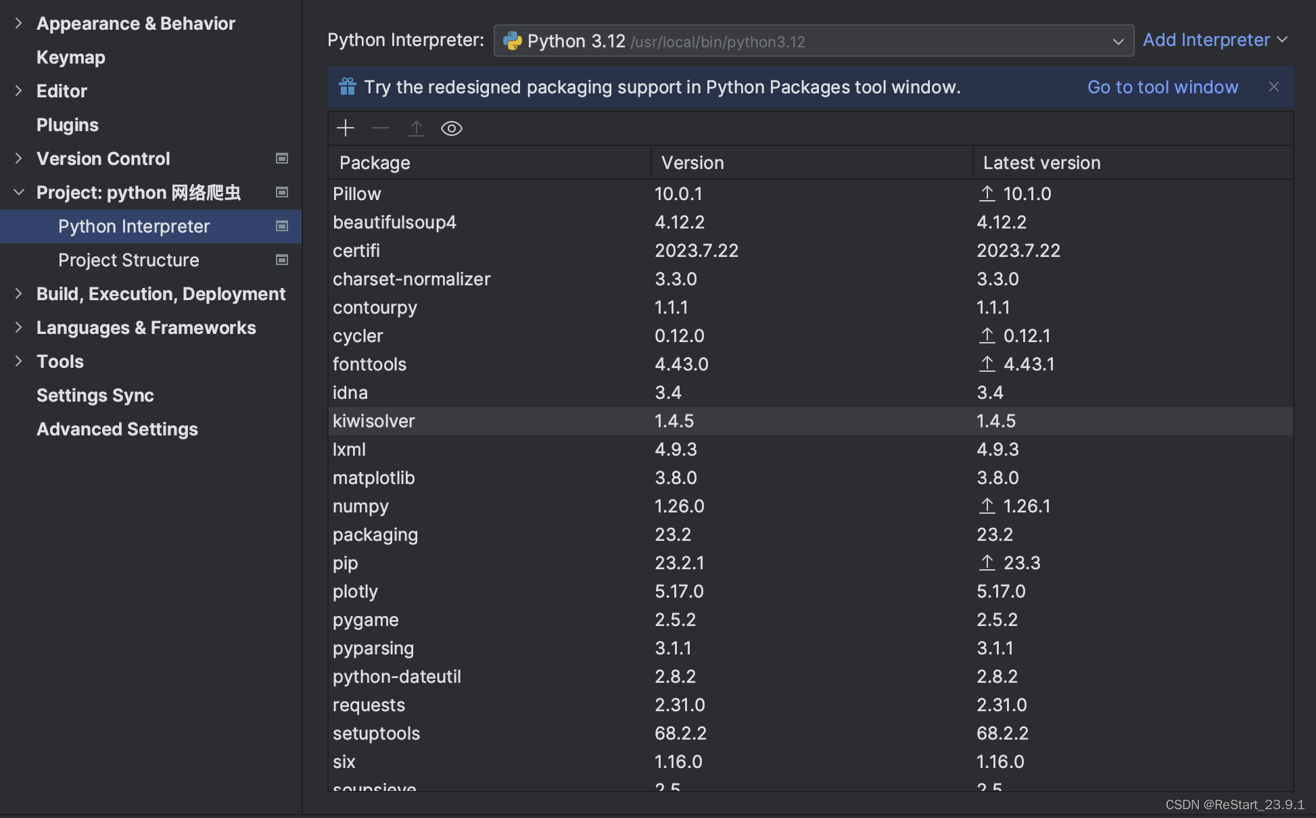Click the Latest version column header
Screen dimensions: 1316x818
point(1133,162)
